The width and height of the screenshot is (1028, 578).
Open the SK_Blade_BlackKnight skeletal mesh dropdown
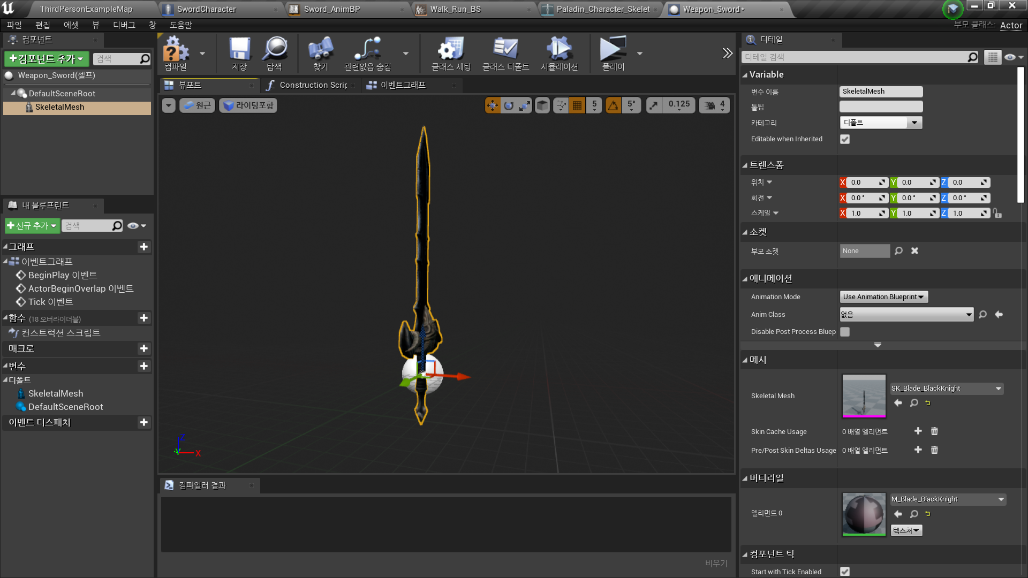946,388
